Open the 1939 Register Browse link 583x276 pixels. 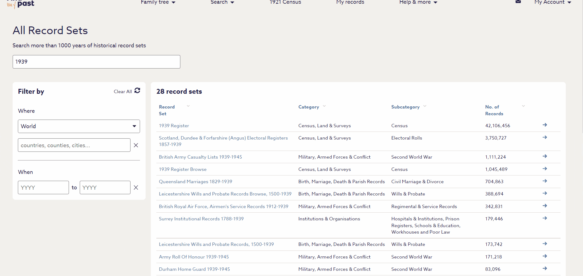click(x=183, y=169)
